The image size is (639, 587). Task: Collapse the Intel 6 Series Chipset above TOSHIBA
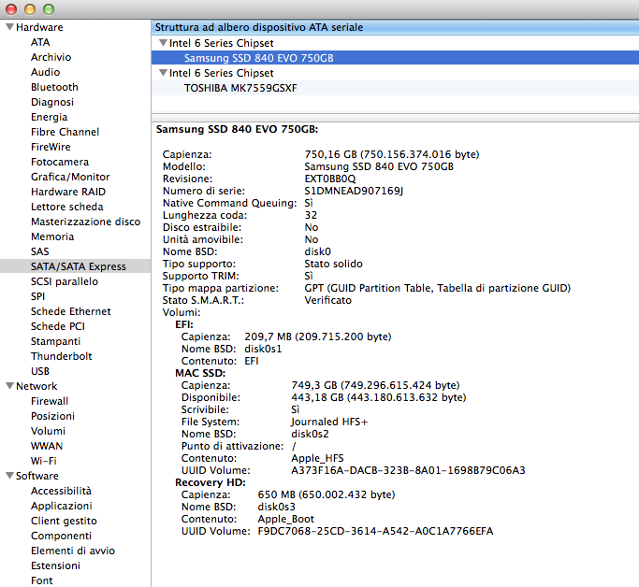[x=163, y=73]
